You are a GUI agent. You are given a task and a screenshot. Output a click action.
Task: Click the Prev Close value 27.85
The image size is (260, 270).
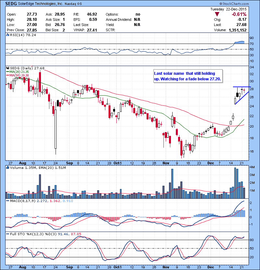[32, 30]
